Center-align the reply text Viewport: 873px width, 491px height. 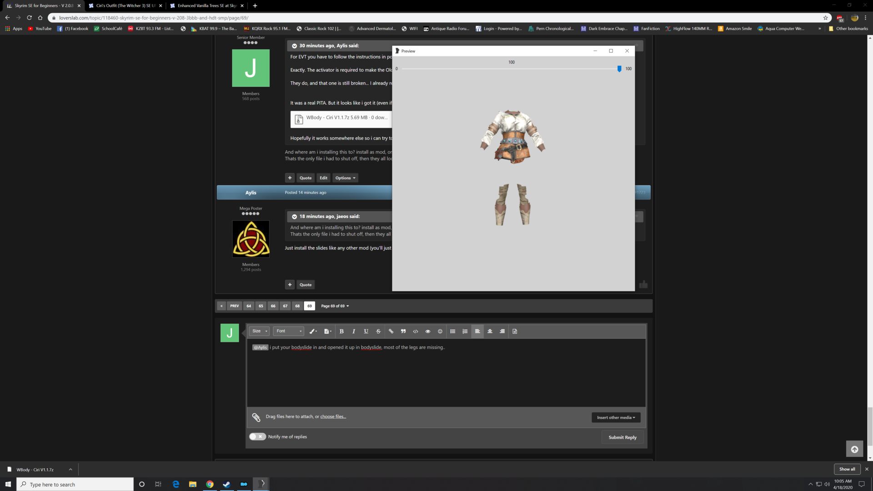pos(490,331)
